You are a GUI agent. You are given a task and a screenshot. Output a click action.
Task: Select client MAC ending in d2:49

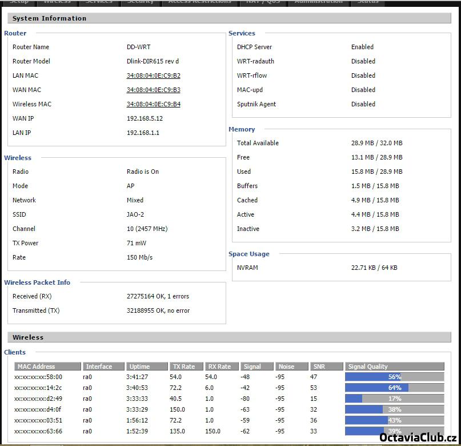point(38,399)
